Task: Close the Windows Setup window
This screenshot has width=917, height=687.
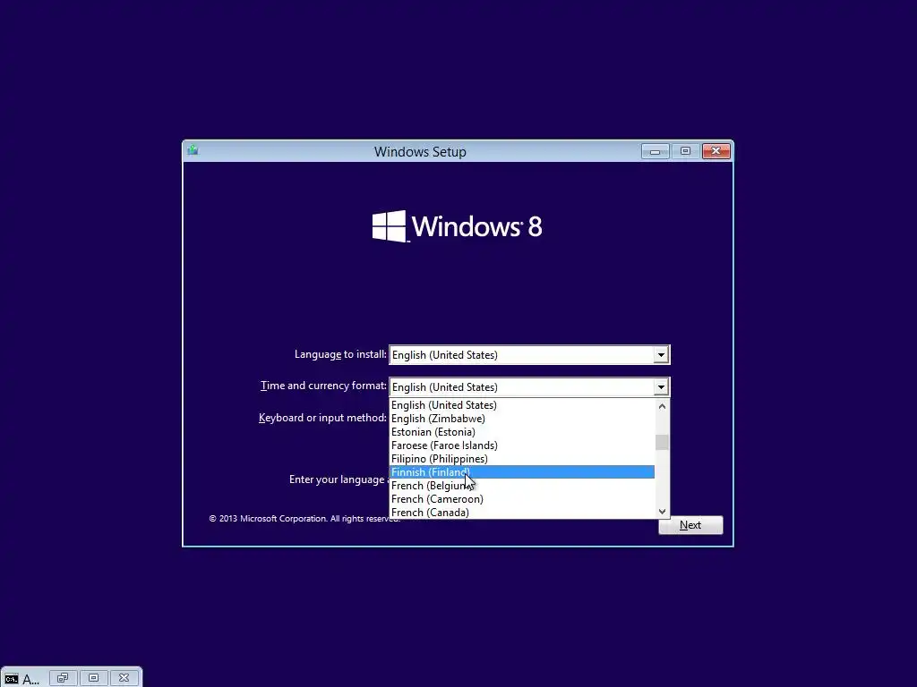Action: coord(716,151)
